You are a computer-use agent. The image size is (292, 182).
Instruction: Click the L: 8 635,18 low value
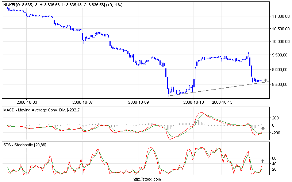pyautogui.click(x=72, y=5)
